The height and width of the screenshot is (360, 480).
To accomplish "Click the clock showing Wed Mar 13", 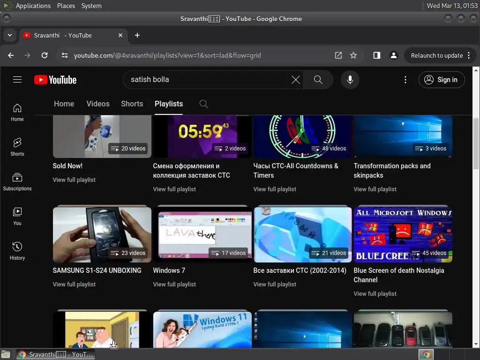I will point(452,6).
